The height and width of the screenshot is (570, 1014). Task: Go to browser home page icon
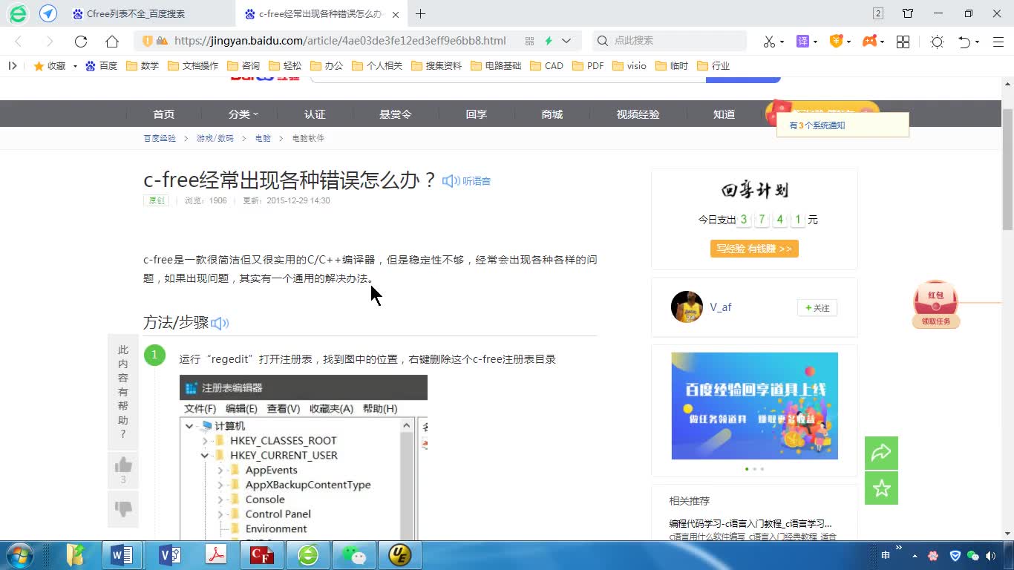click(112, 42)
